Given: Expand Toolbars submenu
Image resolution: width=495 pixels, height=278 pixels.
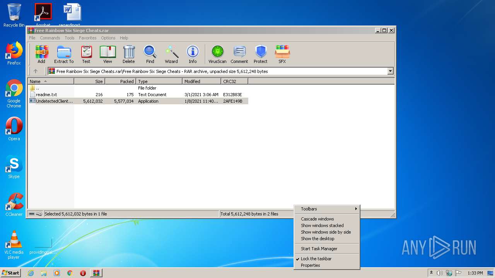Looking at the screenshot, I should point(327,209).
